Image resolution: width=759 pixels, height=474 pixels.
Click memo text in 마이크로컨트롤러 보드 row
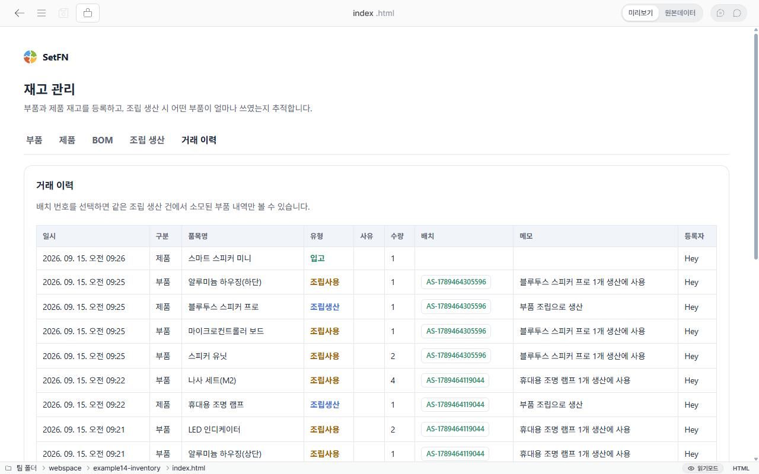point(582,331)
